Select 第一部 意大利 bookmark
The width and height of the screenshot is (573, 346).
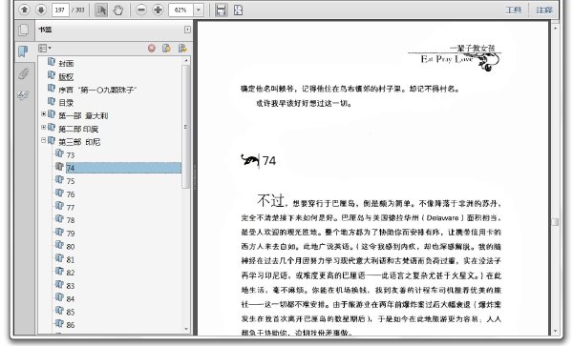click(x=83, y=116)
